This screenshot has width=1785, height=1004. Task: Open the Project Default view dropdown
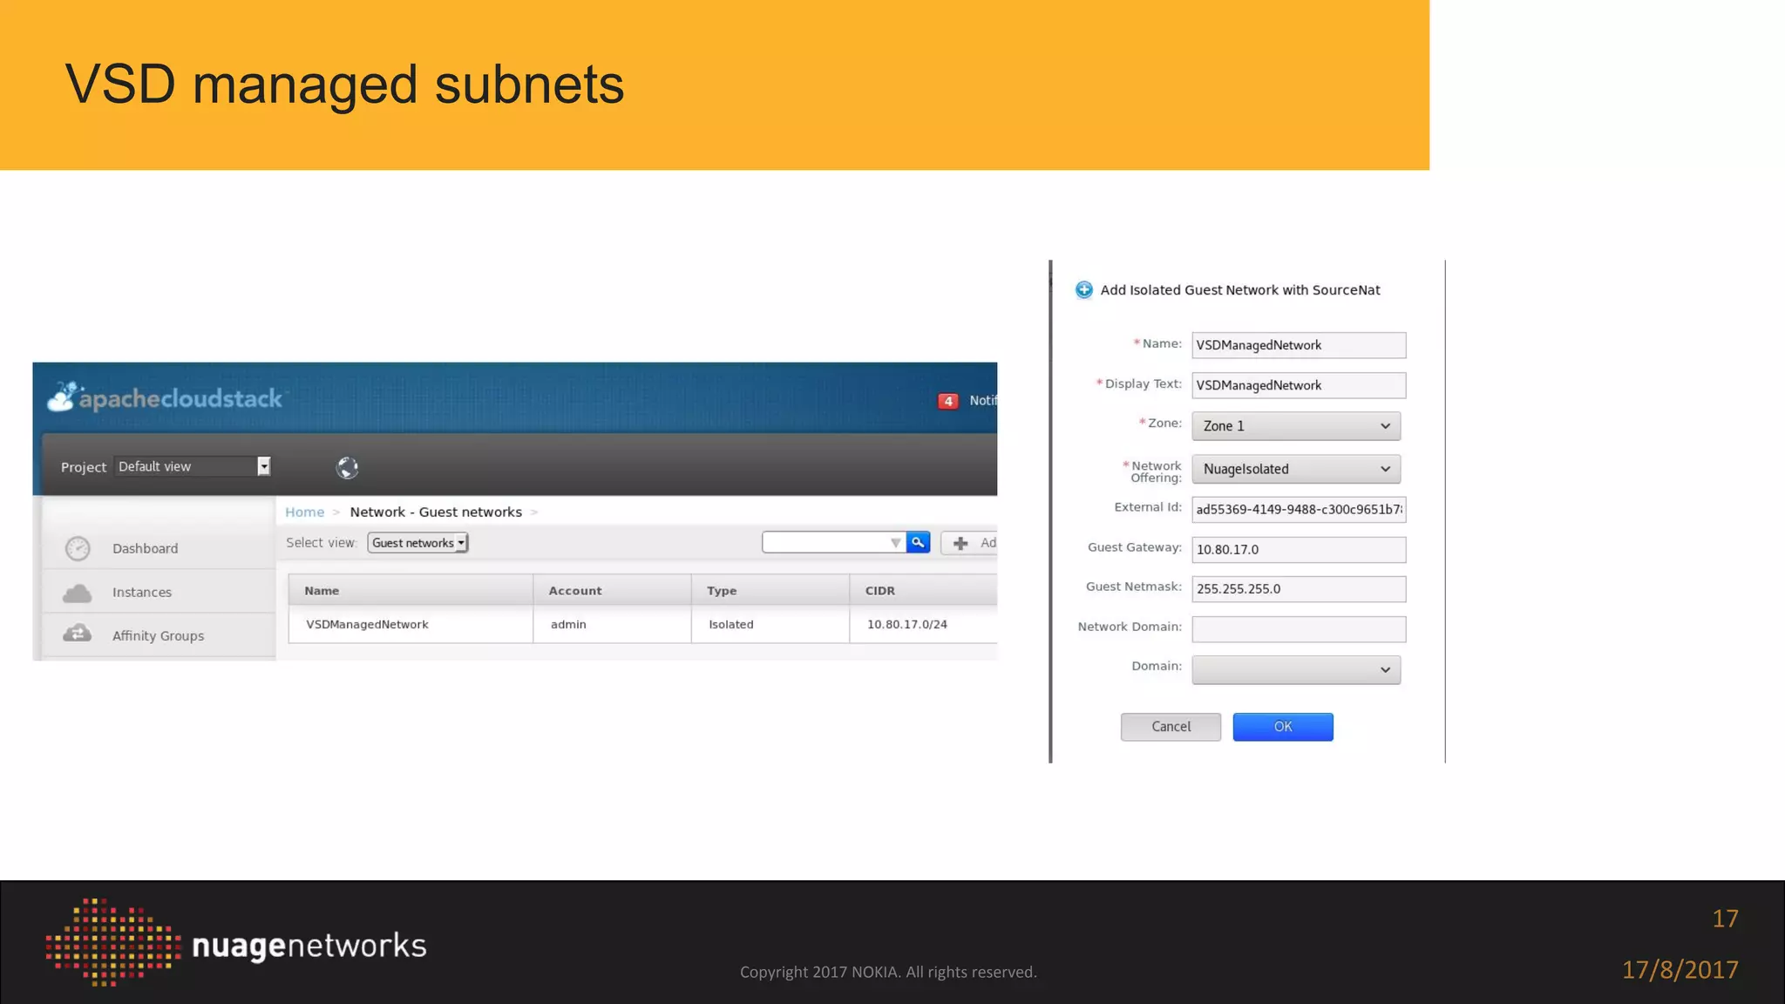tap(193, 466)
